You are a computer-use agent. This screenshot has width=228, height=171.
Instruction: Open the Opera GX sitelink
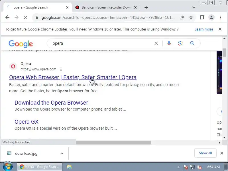pos(27,122)
